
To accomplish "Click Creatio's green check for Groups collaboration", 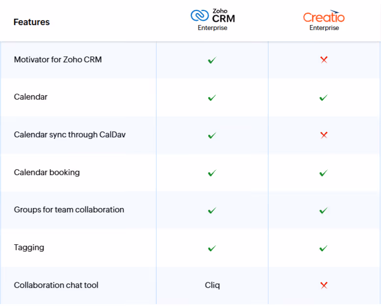I will [324, 210].
